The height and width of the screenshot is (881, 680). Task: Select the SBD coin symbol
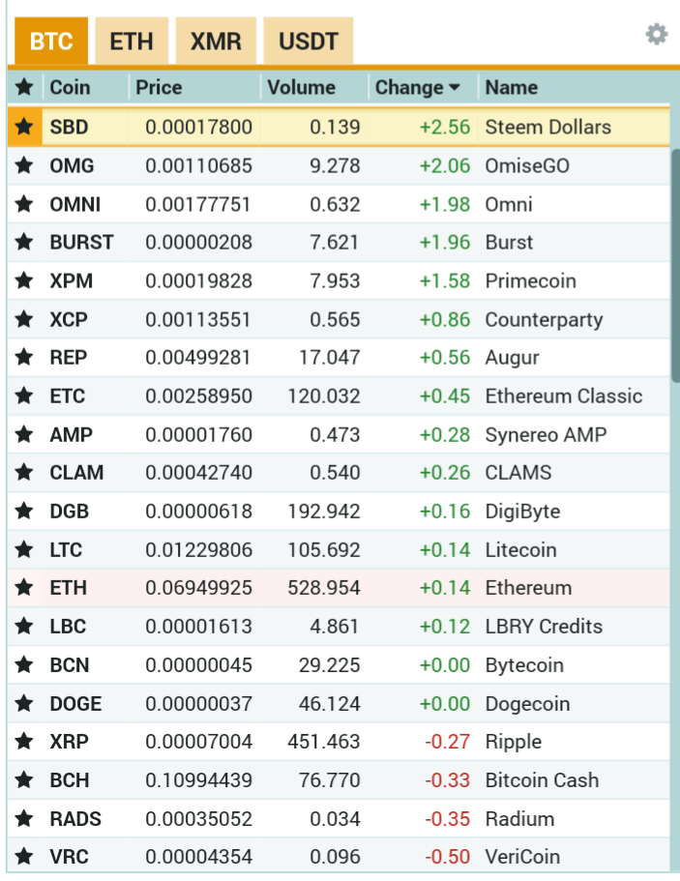69,127
